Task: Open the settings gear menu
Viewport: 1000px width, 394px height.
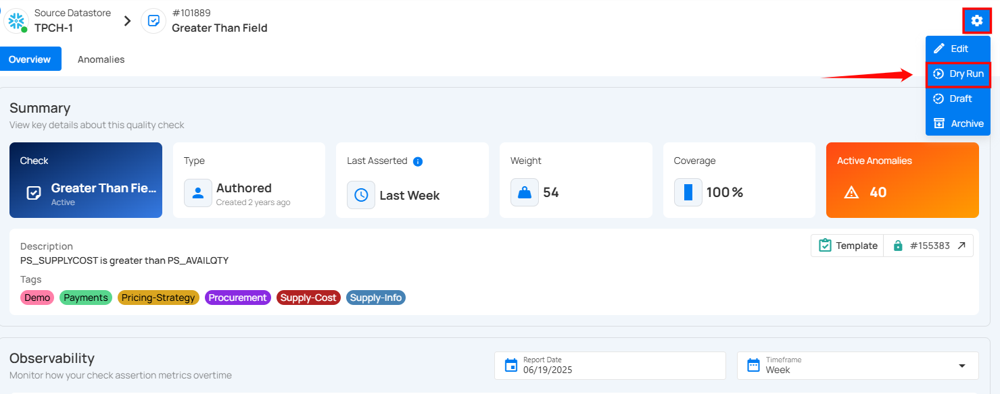Action: (x=976, y=21)
